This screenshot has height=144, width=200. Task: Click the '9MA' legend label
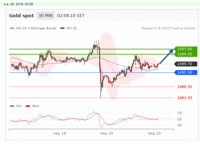pyautogui.click(x=36, y=106)
